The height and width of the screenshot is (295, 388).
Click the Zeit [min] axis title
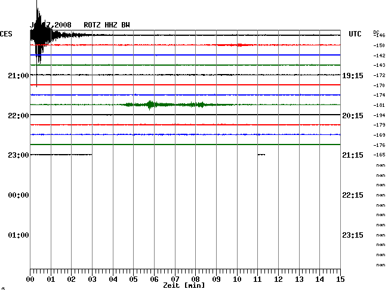(x=184, y=285)
